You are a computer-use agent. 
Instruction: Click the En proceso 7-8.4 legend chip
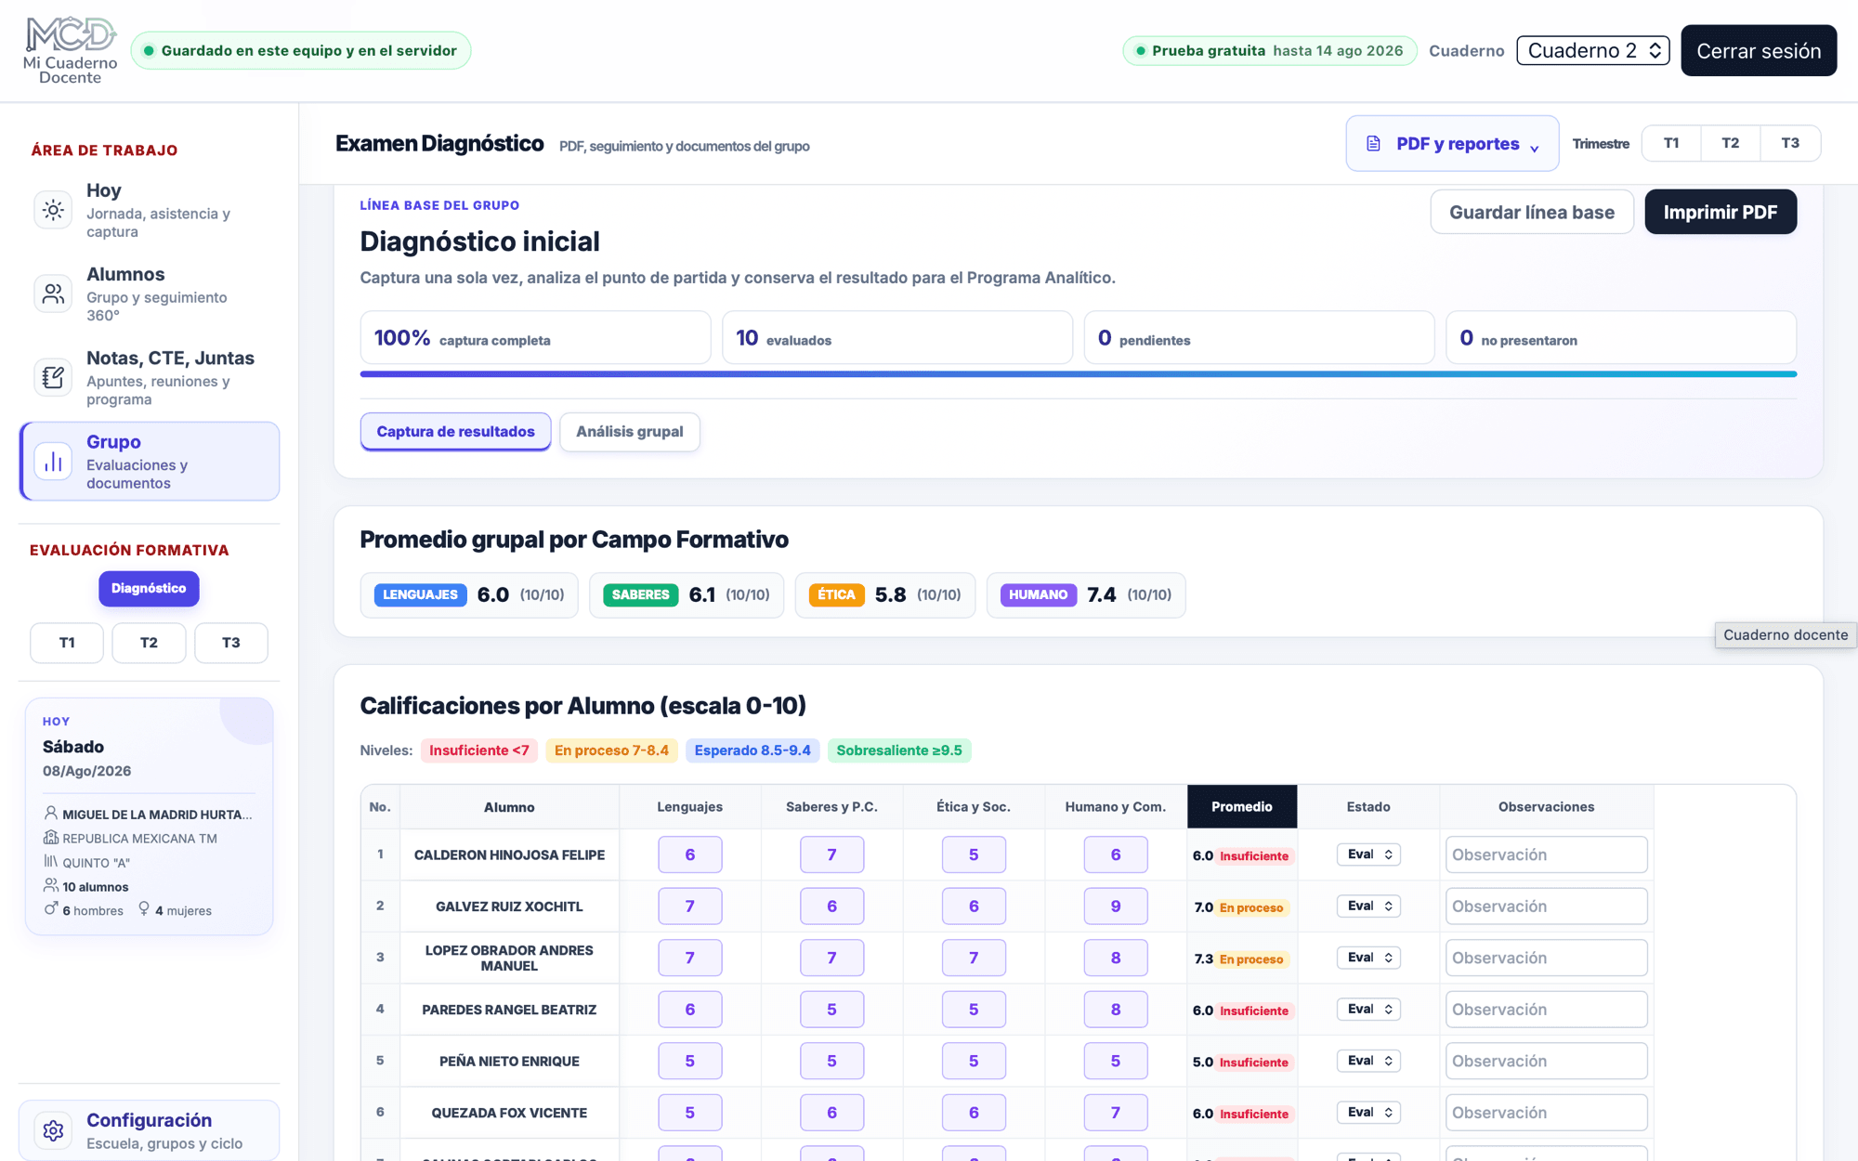[x=611, y=750]
